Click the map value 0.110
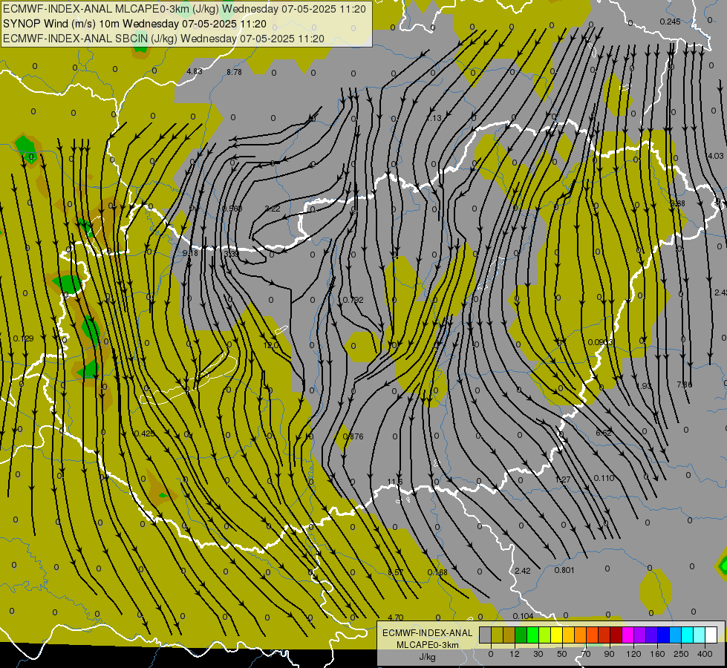The image size is (727, 668). [604, 478]
